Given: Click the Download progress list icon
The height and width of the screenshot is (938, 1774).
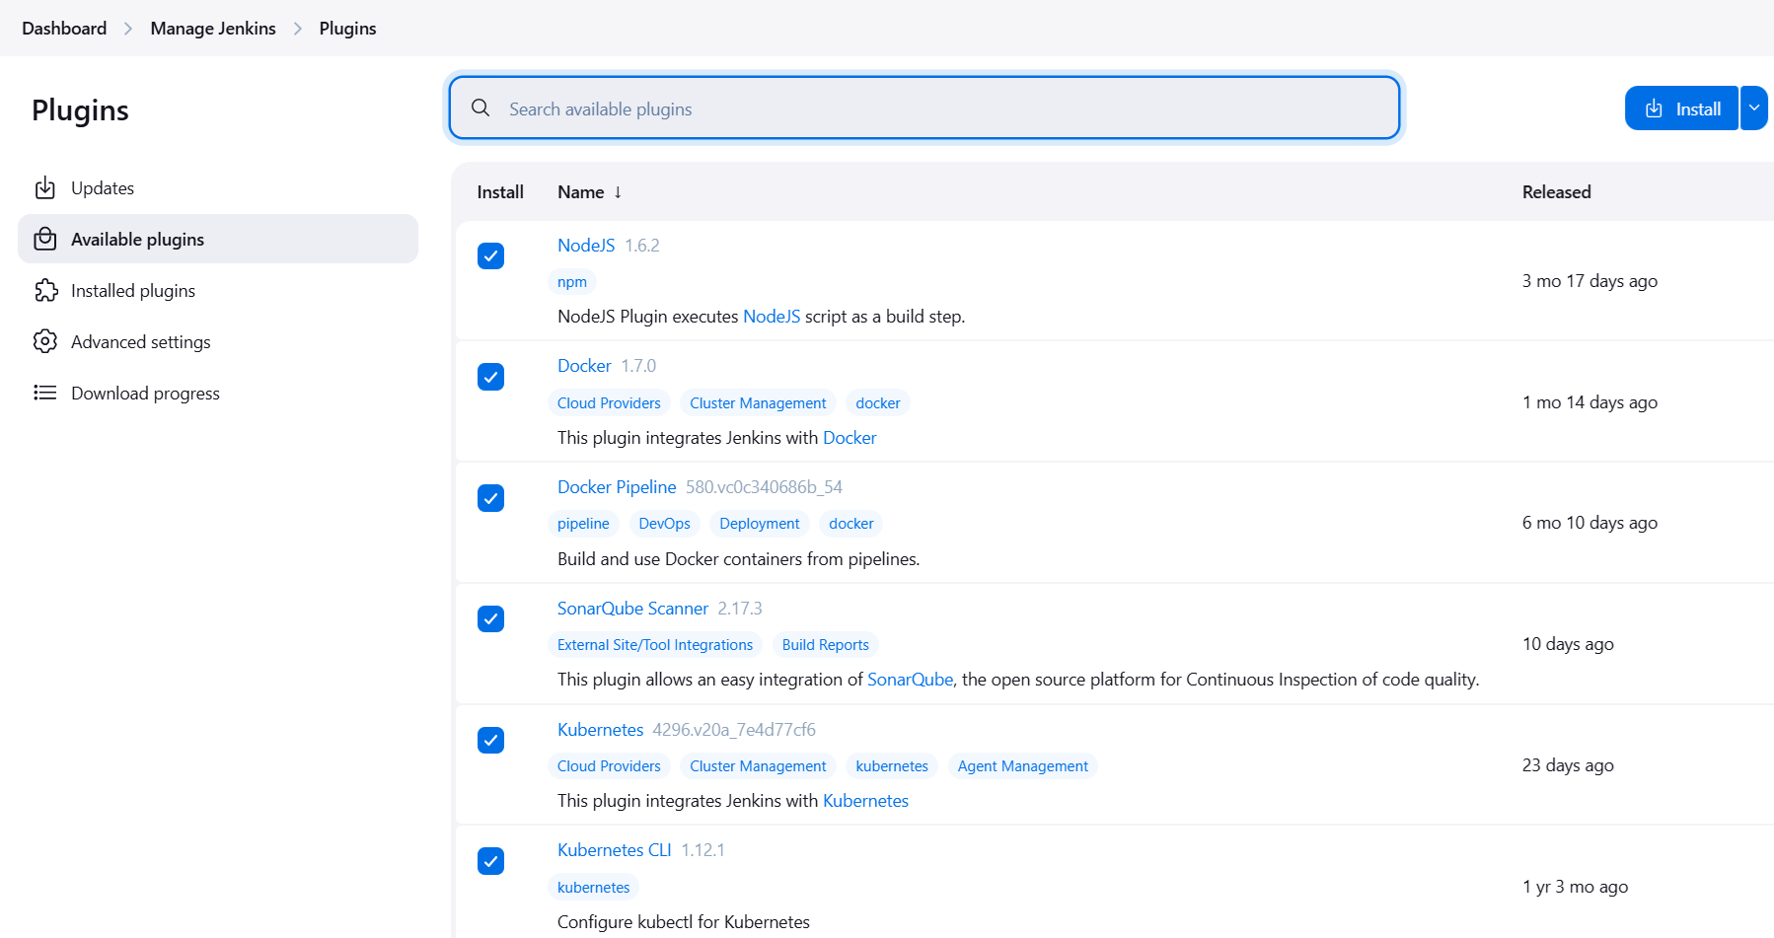Looking at the screenshot, I should [x=45, y=393].
